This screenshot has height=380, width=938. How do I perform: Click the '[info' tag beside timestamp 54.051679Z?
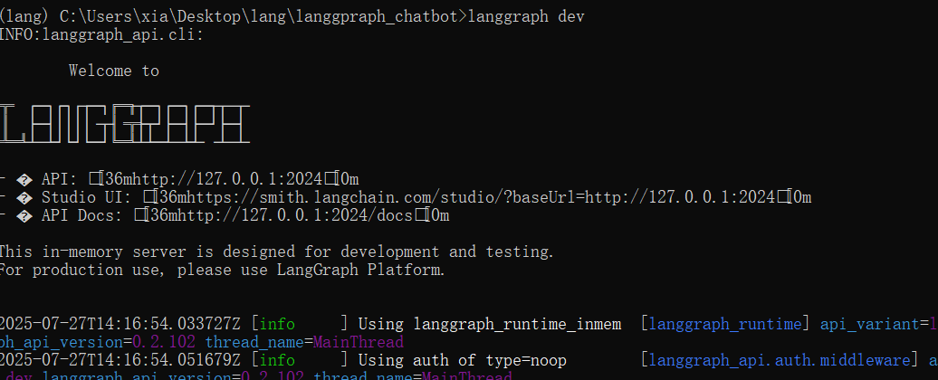click(277, 360)
